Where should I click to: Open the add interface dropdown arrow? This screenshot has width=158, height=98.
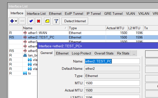pos(16,21)
